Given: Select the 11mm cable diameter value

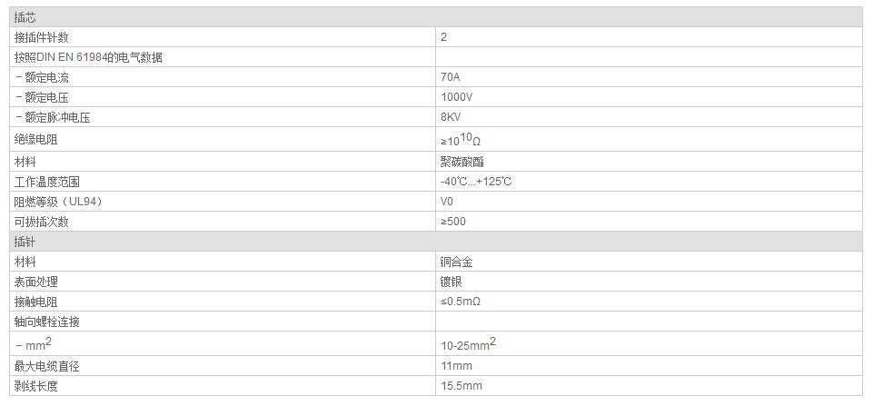Looking at the screenshot, I should click(x=455, y=366).
